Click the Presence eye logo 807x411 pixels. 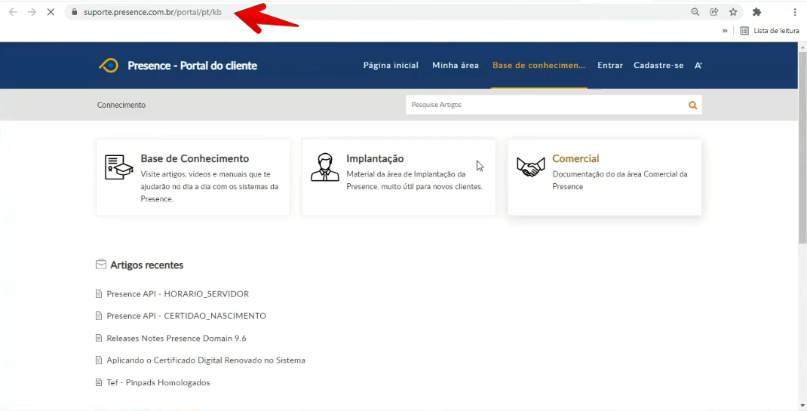point(109,66)
